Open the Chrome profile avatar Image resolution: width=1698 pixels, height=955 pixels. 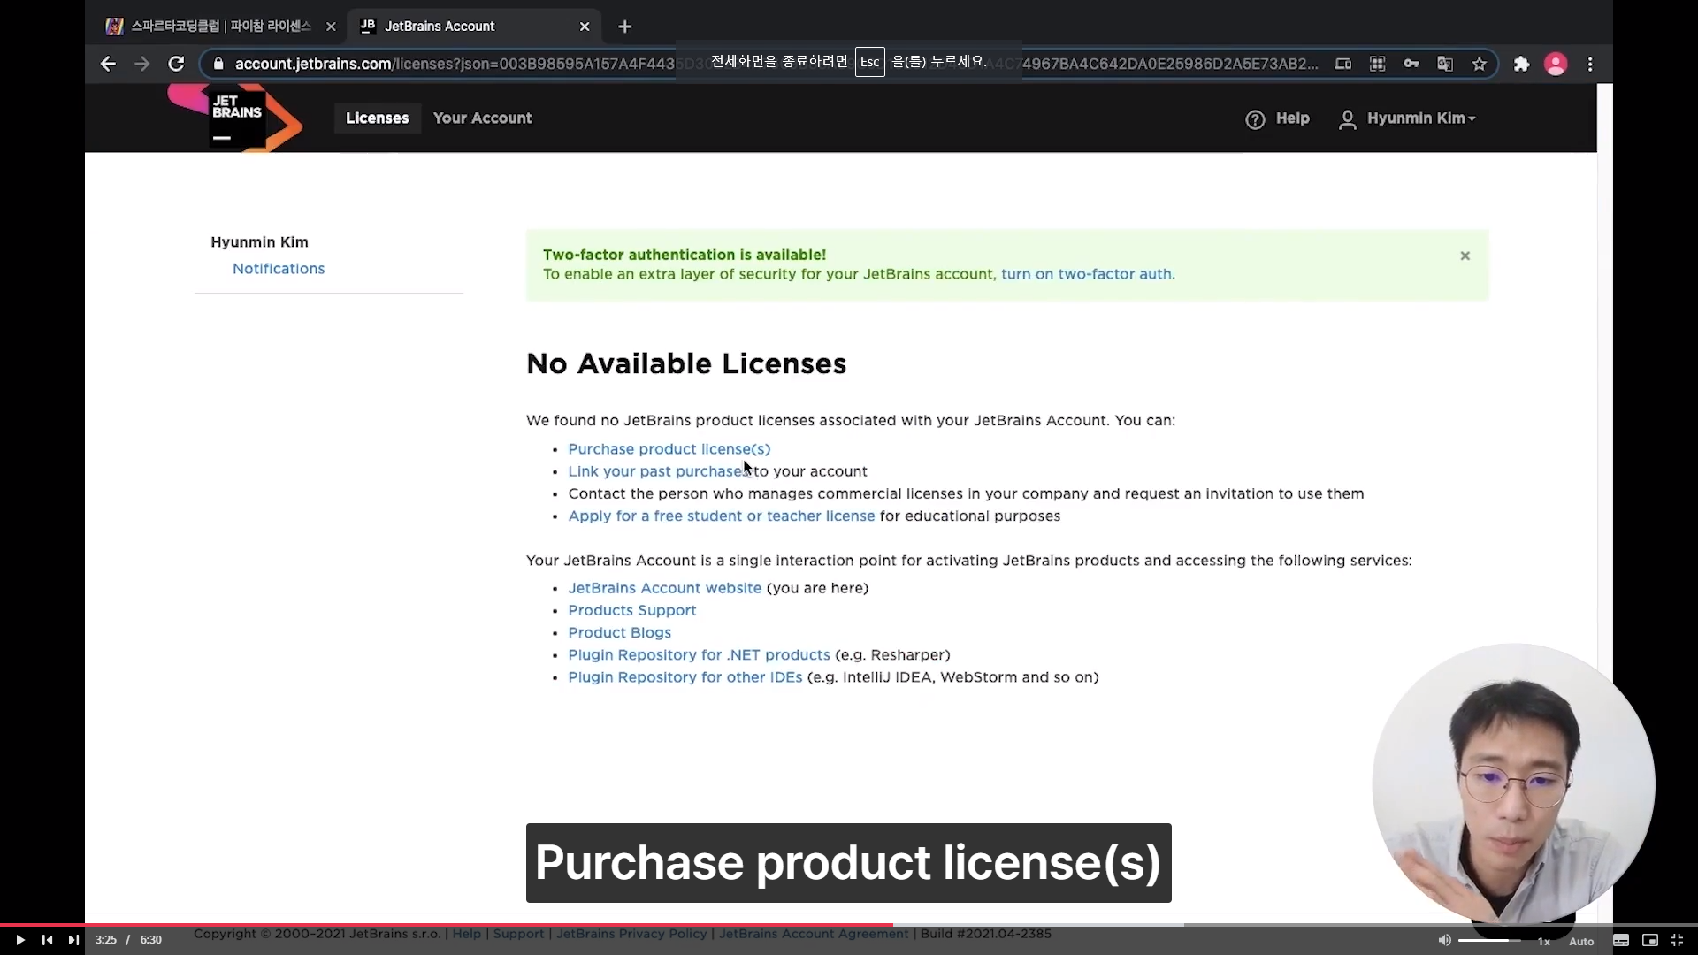[x=1556, y=64]
